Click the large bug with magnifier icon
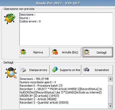 tap(11, 73)
